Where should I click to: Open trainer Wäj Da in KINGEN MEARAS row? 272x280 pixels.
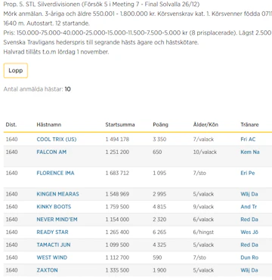click(x=249, y=194)
